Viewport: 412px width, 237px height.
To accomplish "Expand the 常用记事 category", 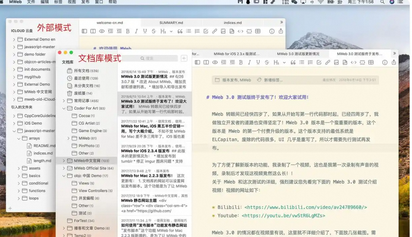I will coord(64,101).
